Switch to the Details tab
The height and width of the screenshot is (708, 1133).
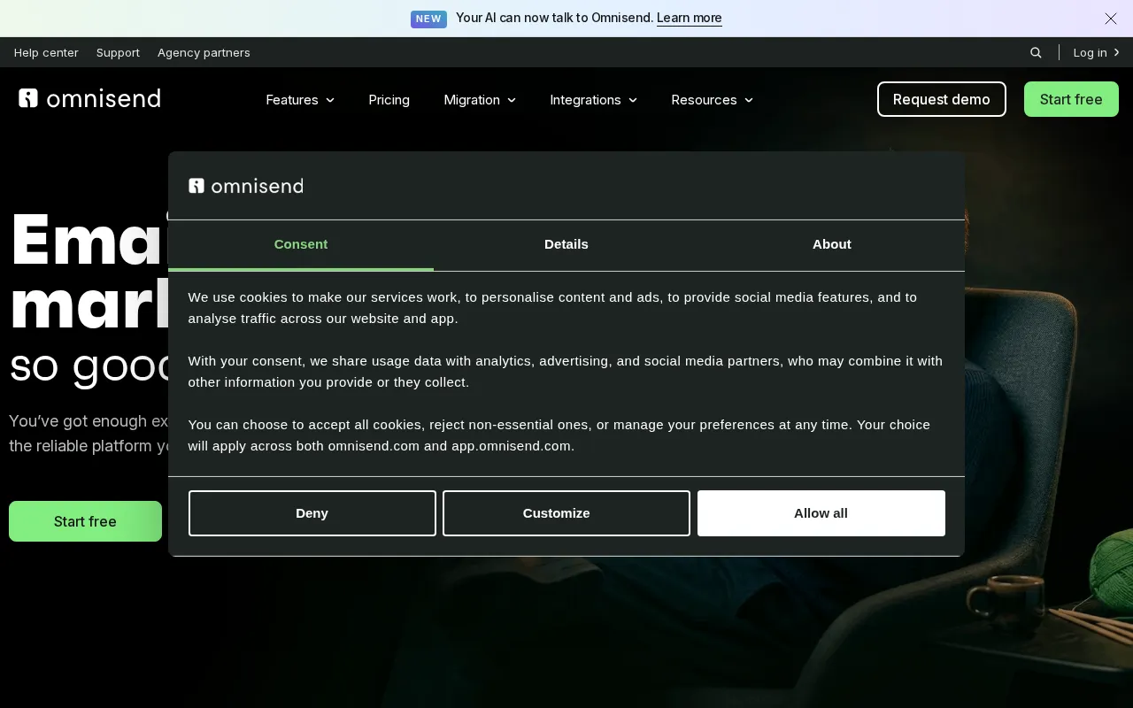click(566, 244)
